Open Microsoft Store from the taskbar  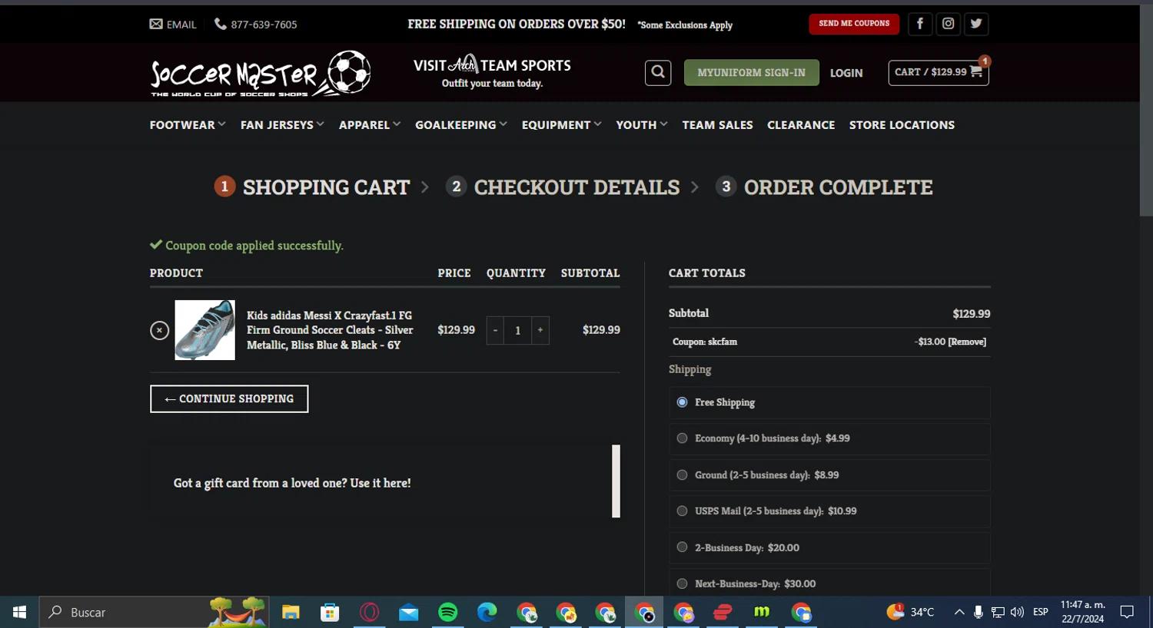(330, 612)
